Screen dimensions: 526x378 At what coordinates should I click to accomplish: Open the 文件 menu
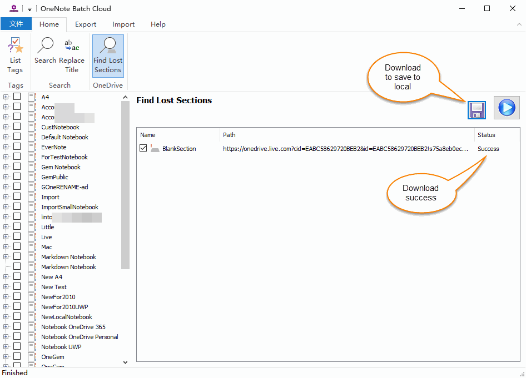point(16,24)
